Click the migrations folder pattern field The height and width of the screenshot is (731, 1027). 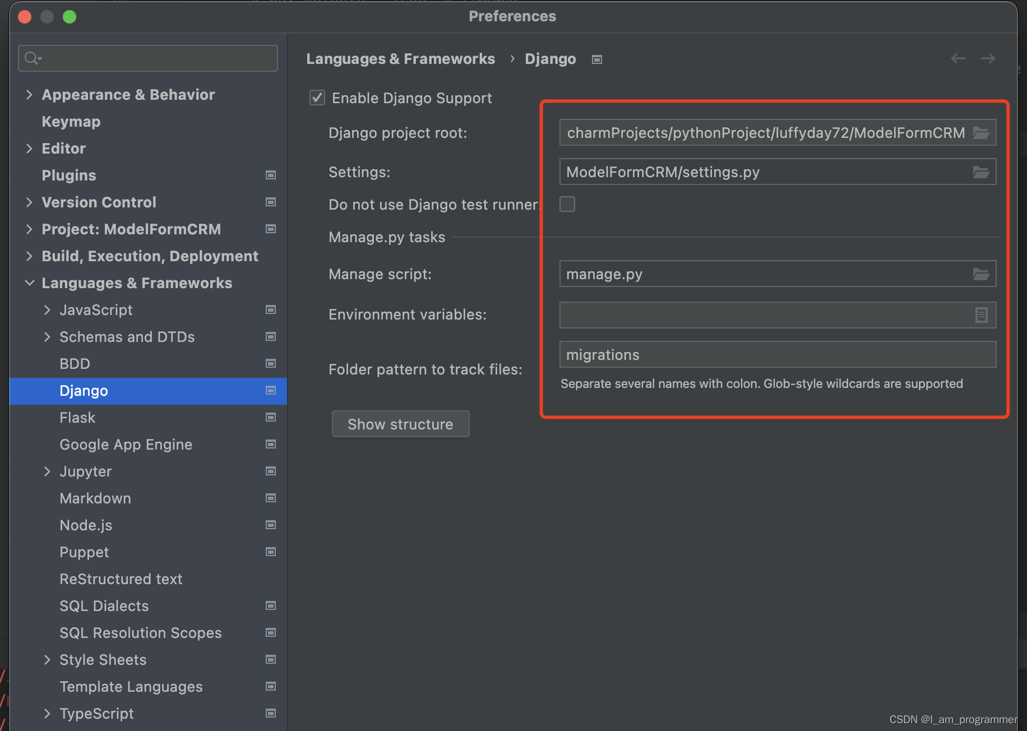776,354
